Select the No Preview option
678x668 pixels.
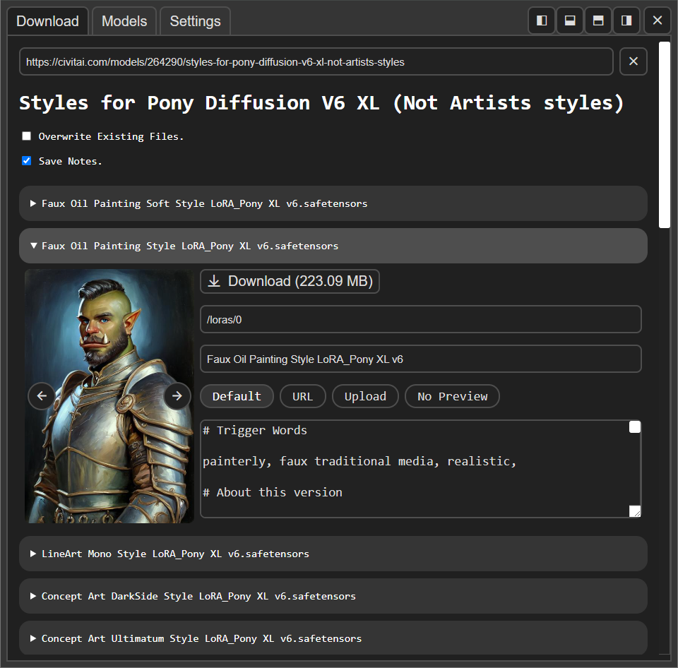point(452,396)
